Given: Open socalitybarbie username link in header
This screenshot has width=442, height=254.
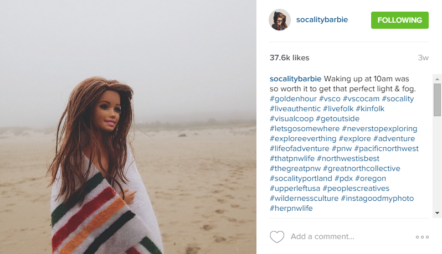Looking at the screenshot, I should pyautogui.click(x=322, y=20).
